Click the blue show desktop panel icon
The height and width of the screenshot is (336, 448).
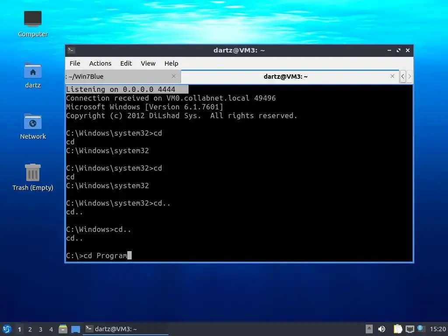pos(75,329)
